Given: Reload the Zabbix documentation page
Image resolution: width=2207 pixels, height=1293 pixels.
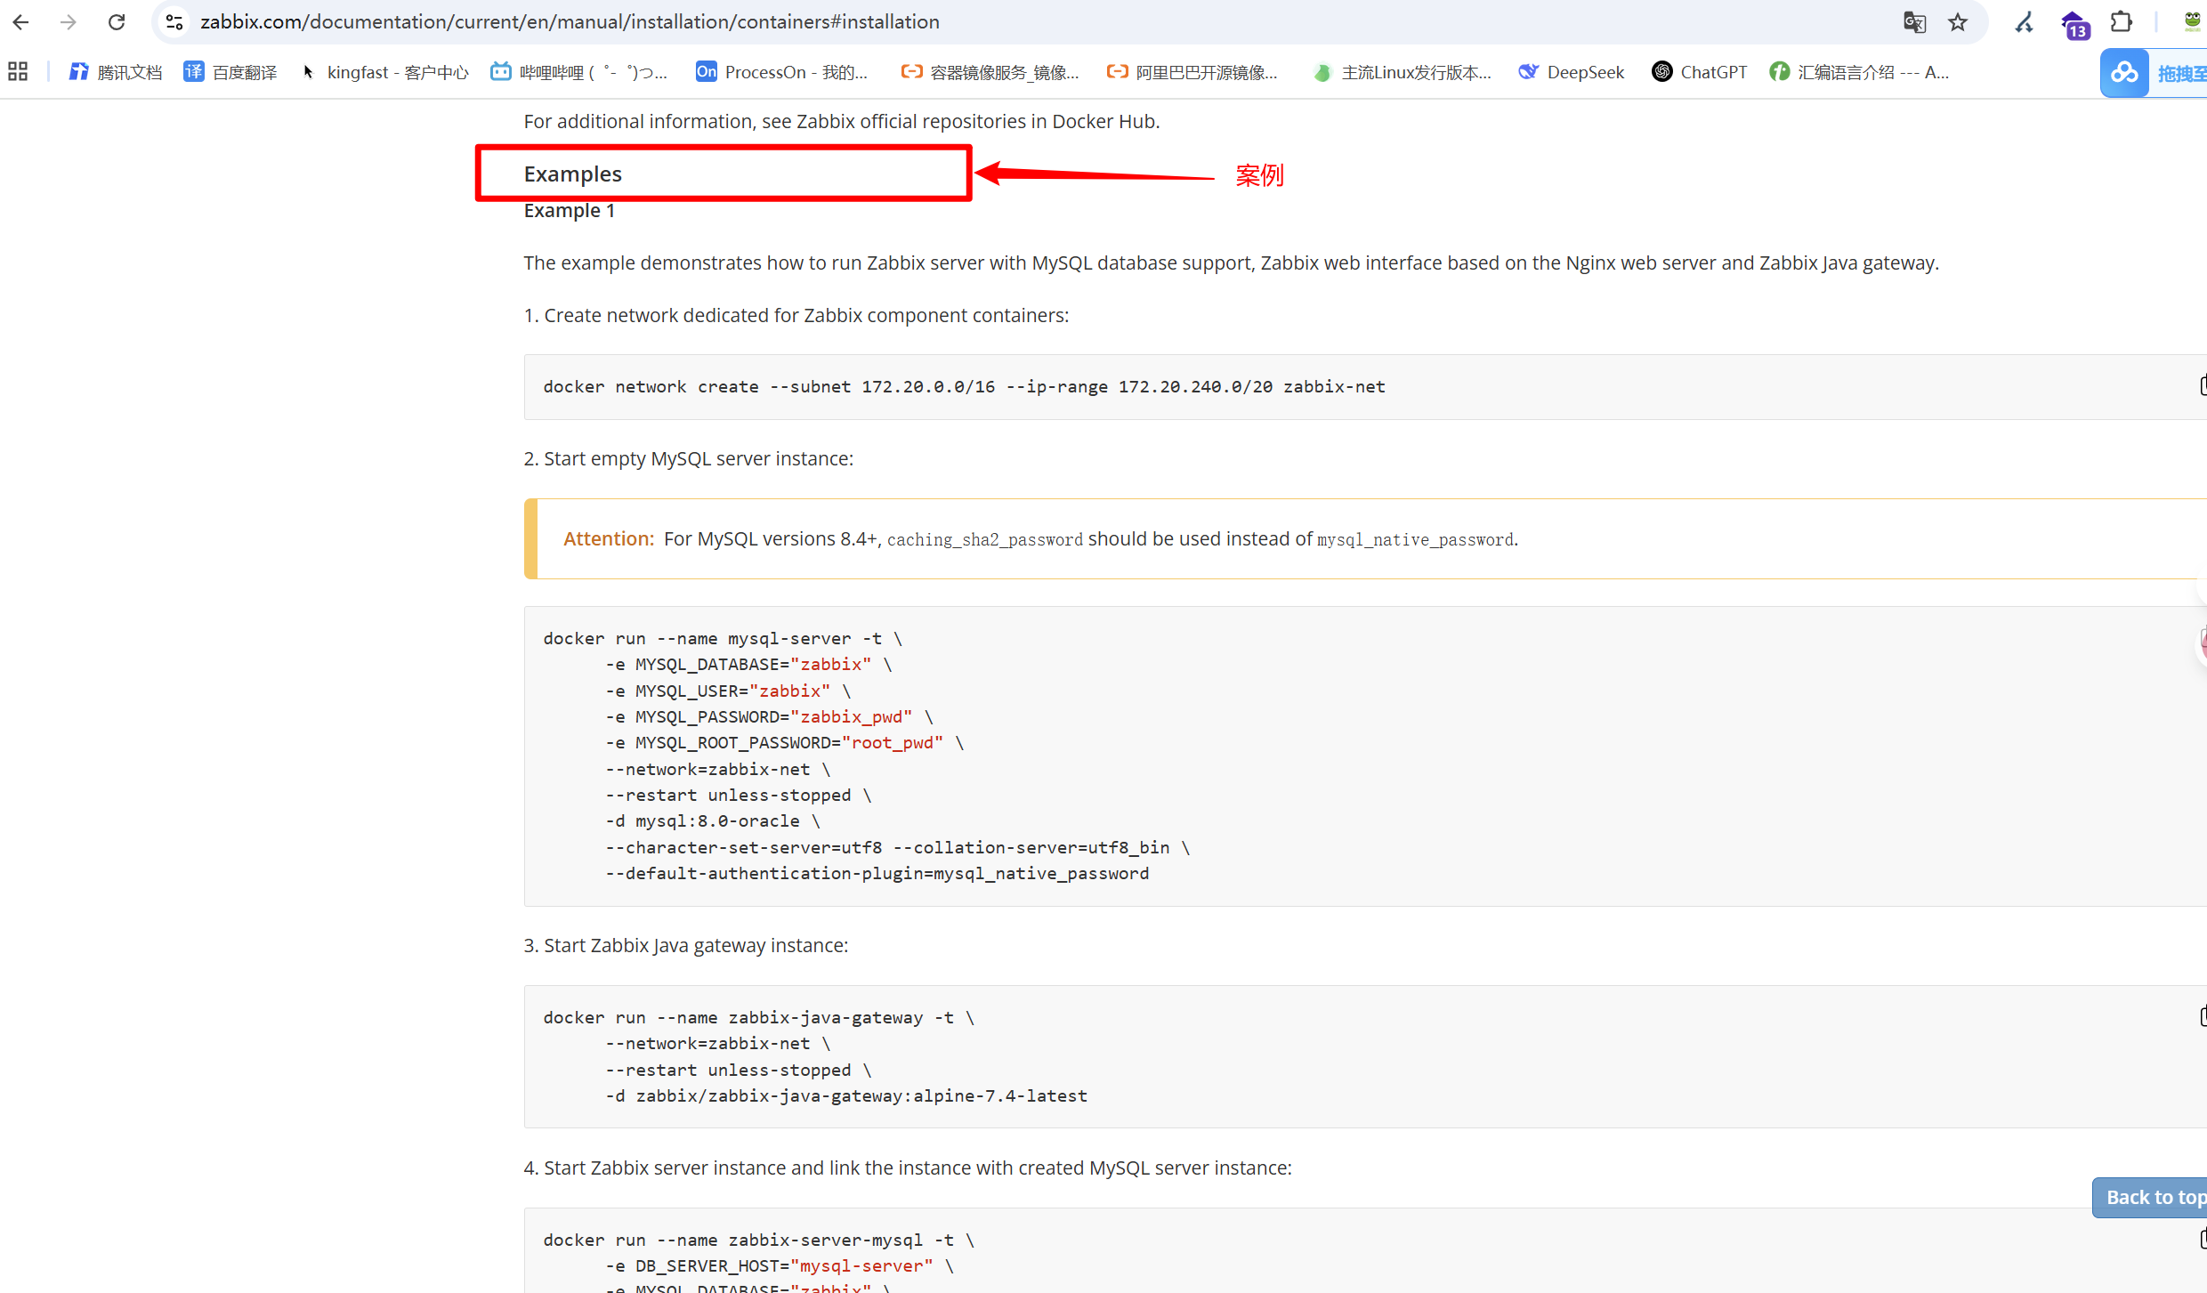Looking at the screenshot, I should tap(117, 22).
